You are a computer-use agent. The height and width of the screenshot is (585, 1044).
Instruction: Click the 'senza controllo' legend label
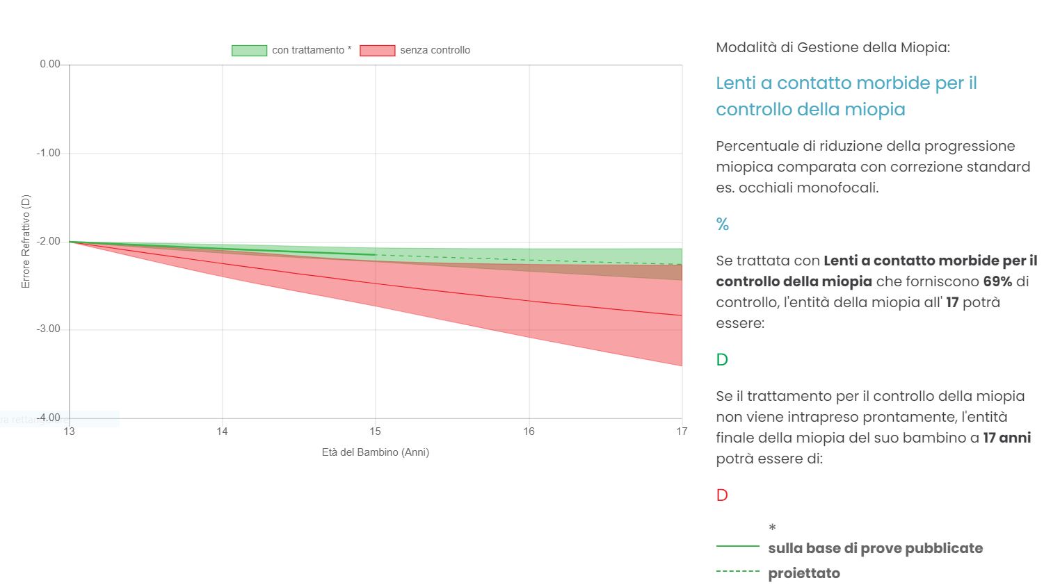[435, 50]
